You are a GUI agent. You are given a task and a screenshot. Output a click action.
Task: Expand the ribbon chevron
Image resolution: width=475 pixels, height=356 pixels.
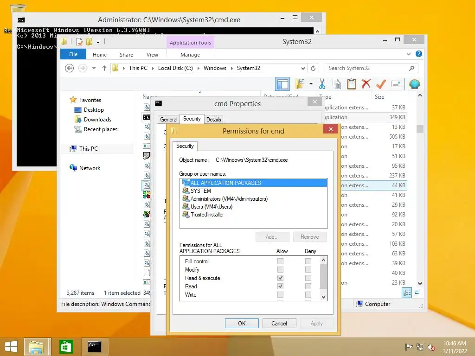[408, 54]
